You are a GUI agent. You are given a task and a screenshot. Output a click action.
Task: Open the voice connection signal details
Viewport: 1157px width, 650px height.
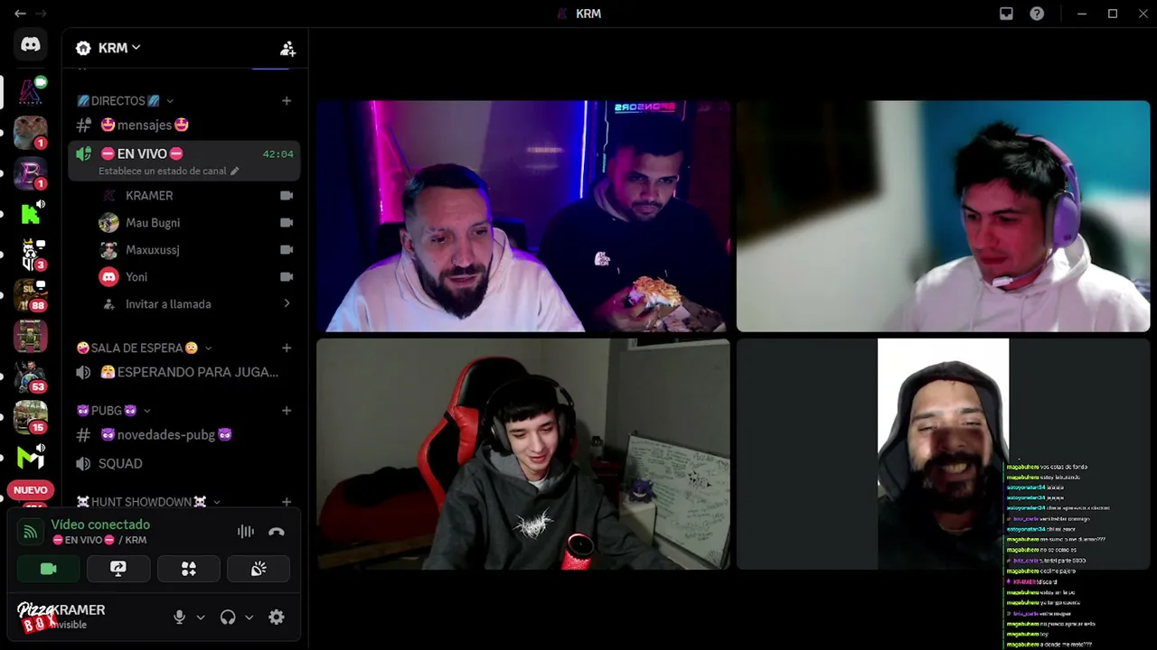pos(31,532)
